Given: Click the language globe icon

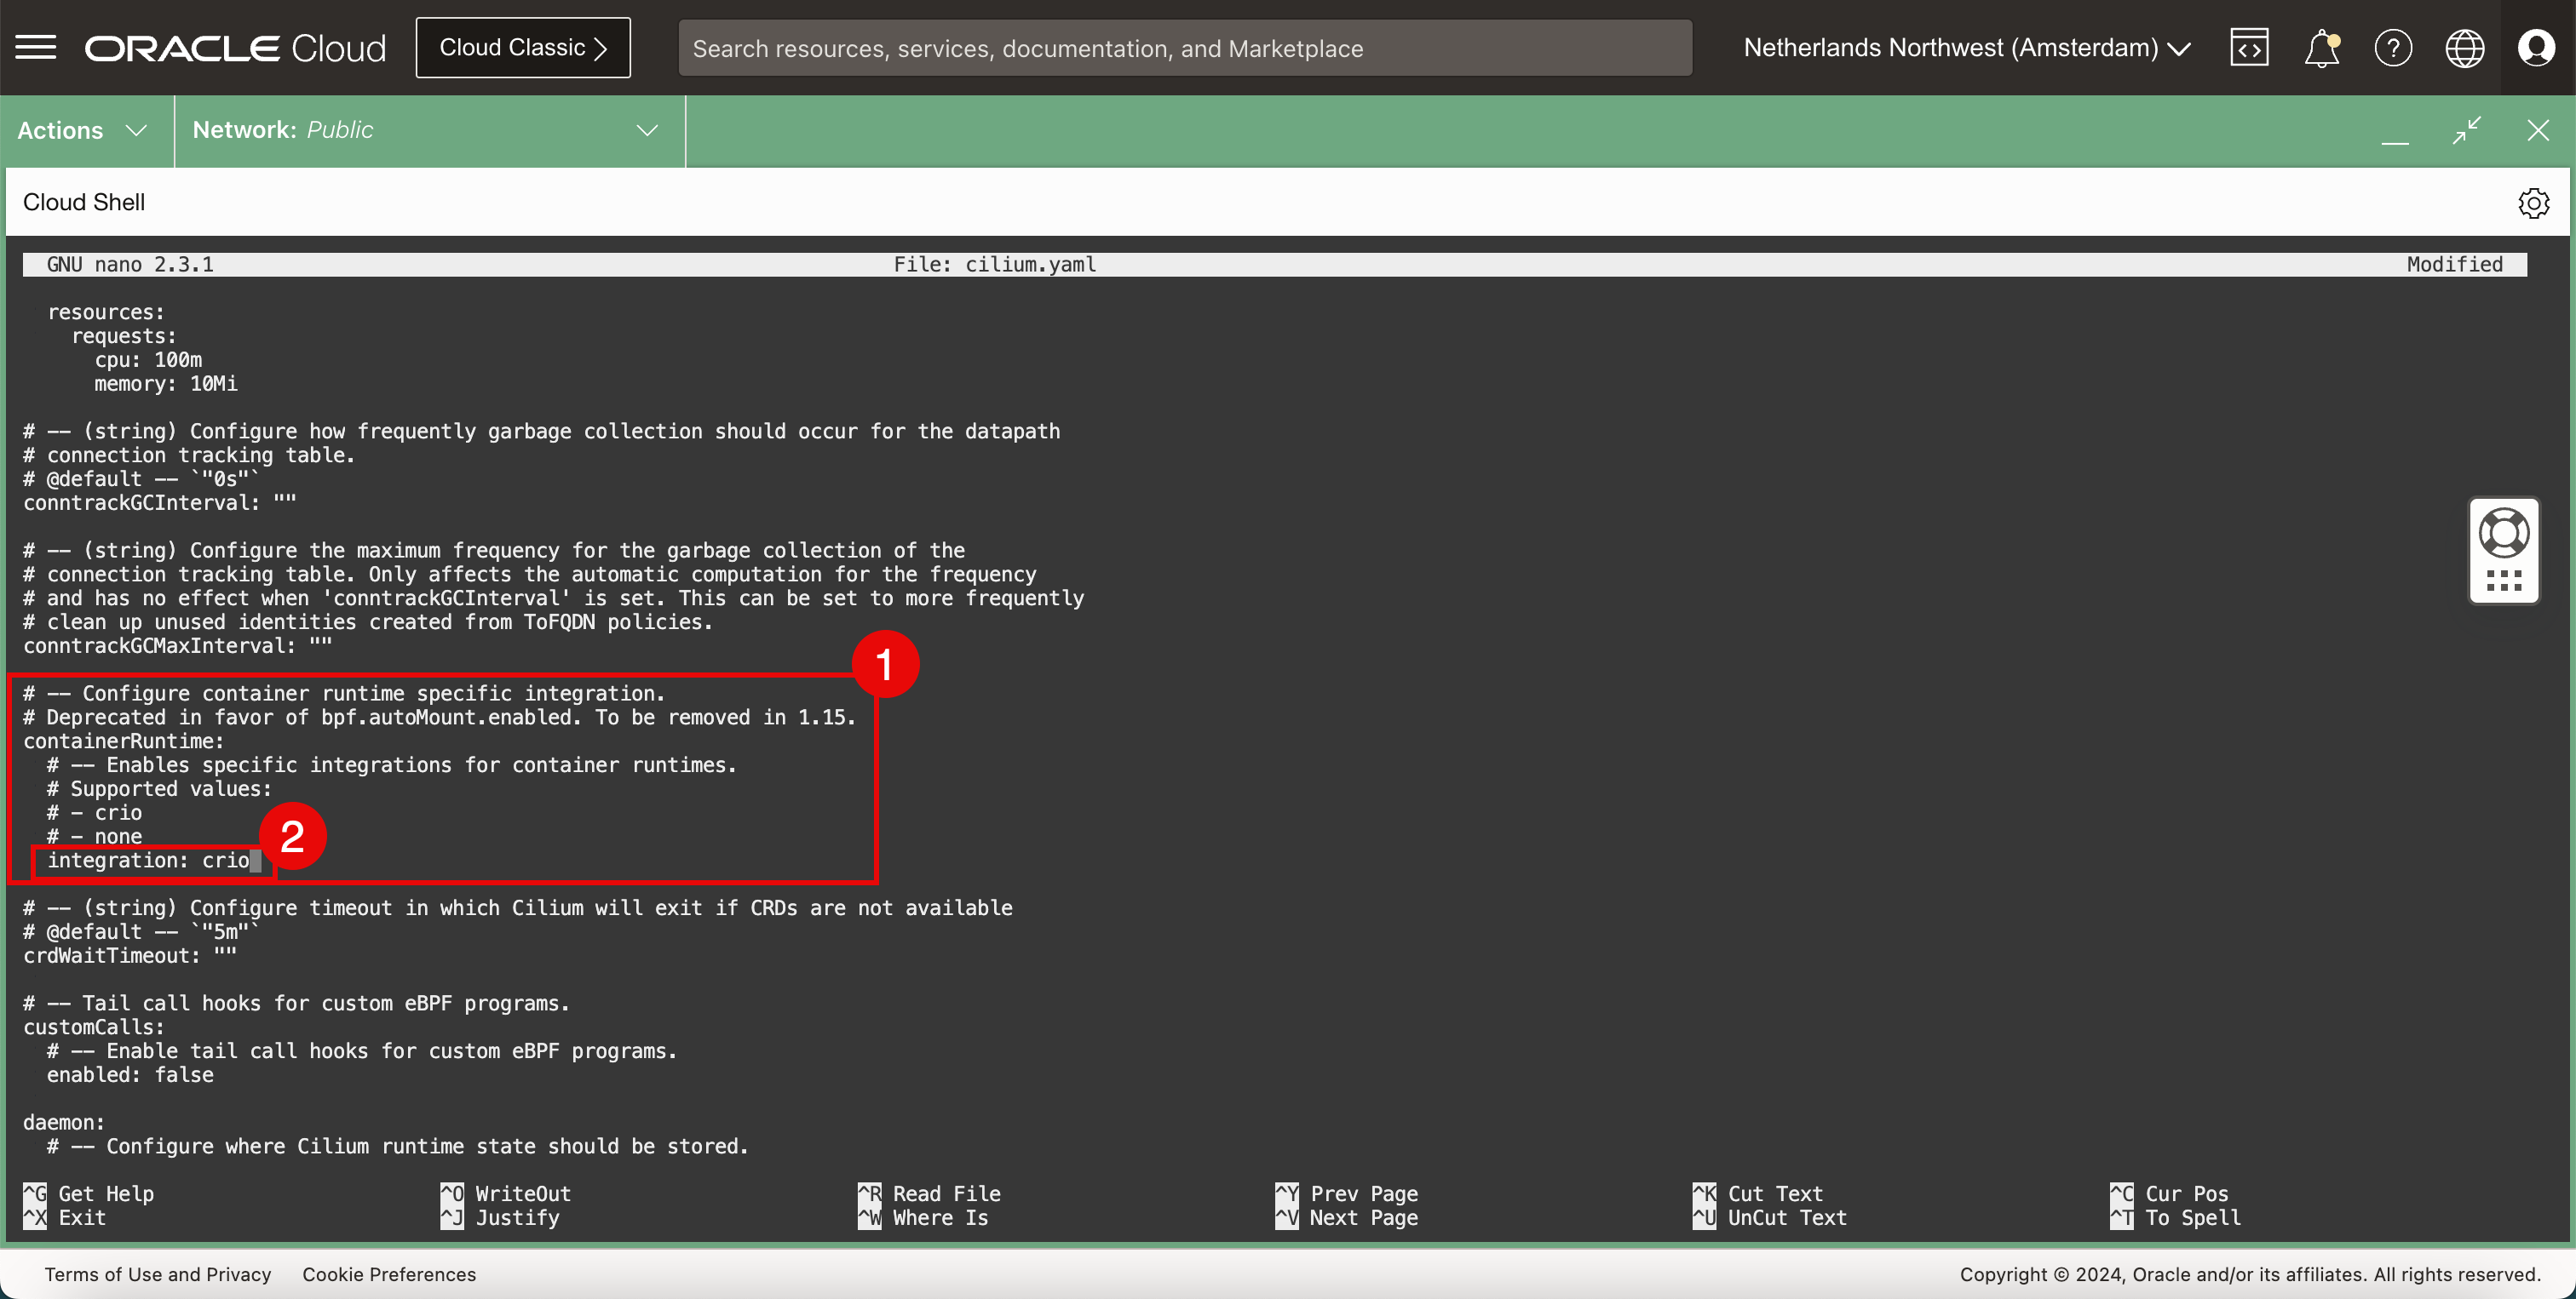Looking at the screenshot, I should point(2464,47).
